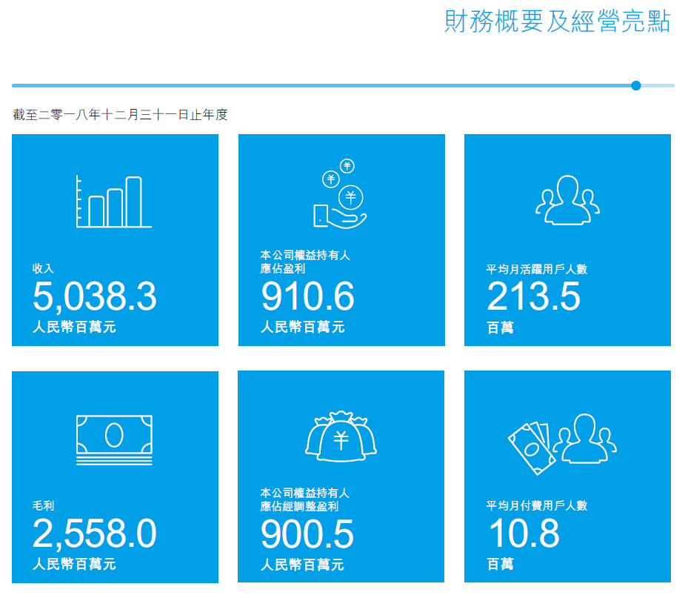Click the monthly active users figure 213.5

pyautogui.click(x=534, y=296)
